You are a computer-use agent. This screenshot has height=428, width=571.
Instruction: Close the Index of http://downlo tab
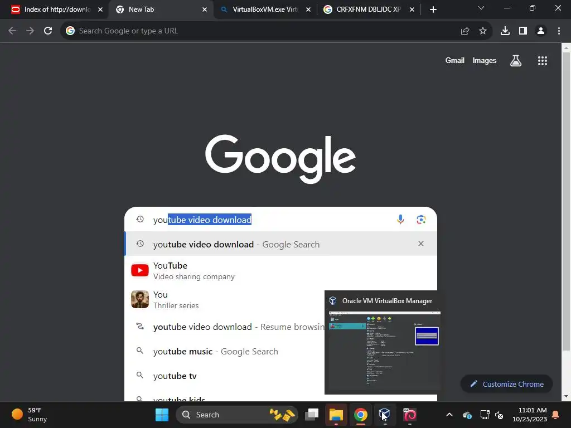coord(100,9)
